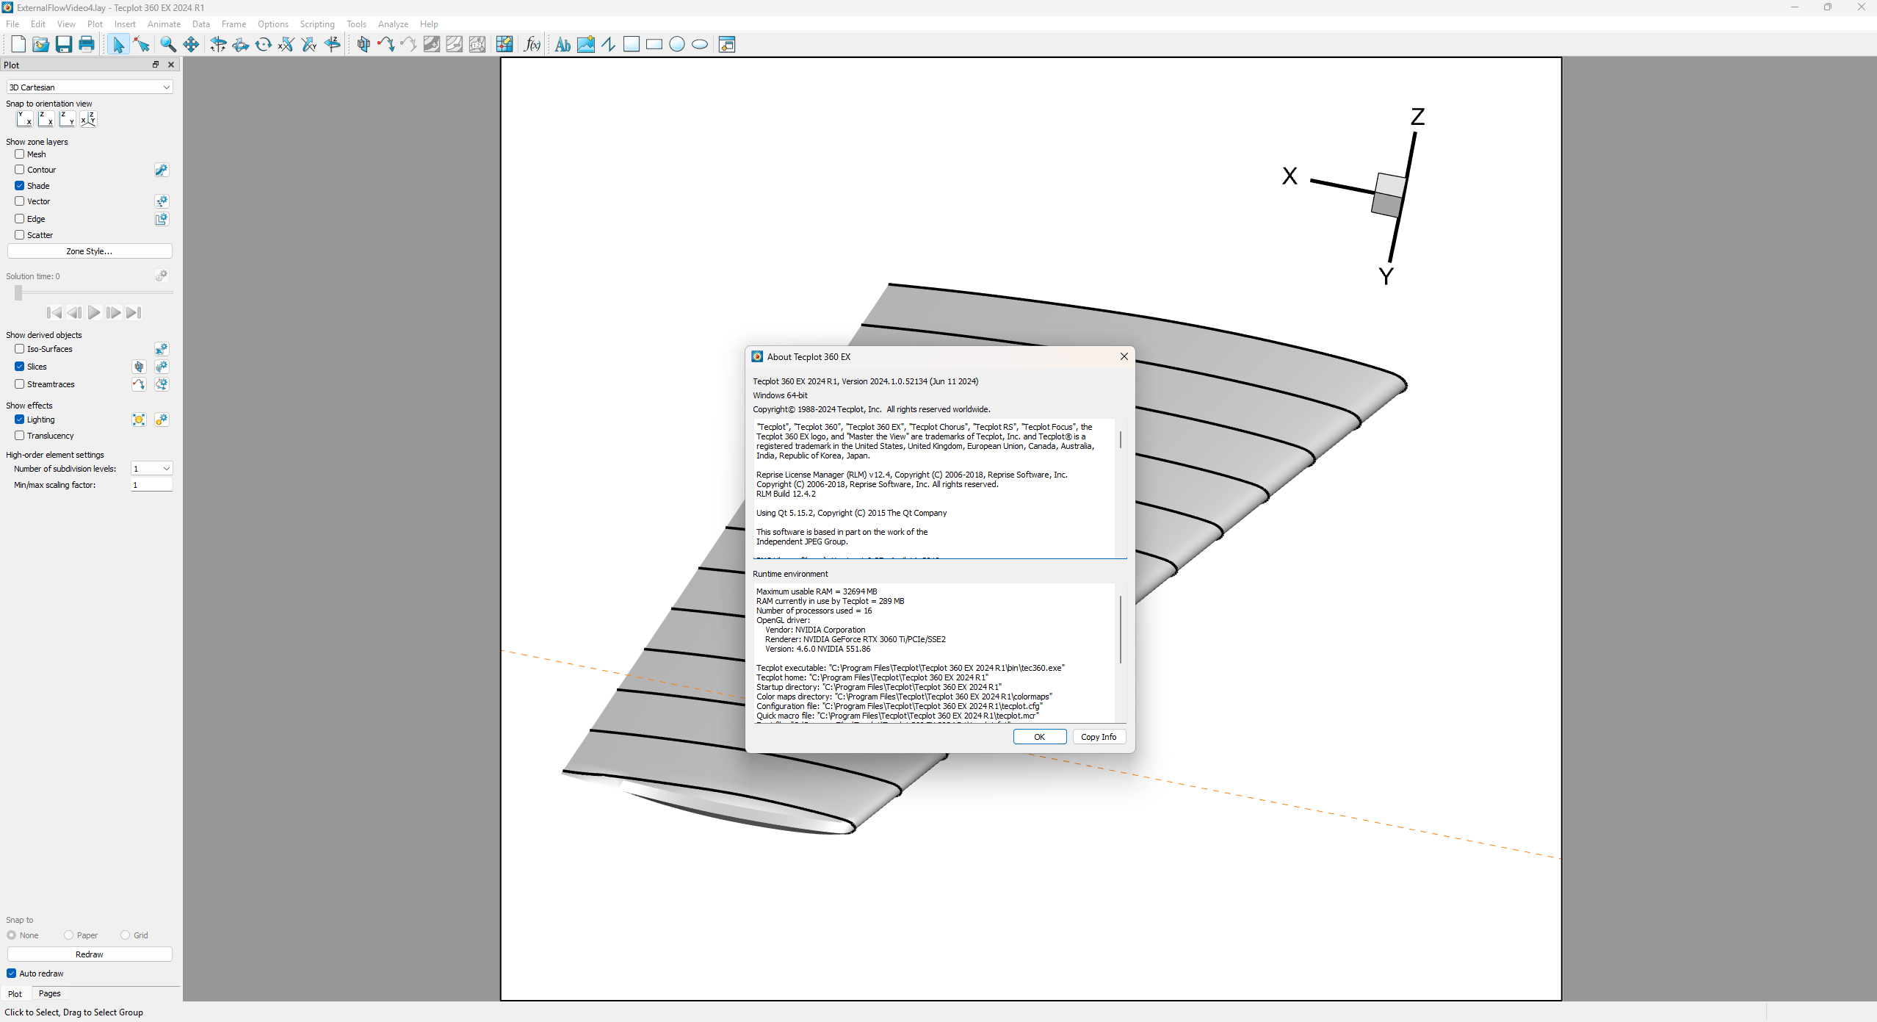
Task: Click the Redraw button
Action: click(x=90, y=954)
